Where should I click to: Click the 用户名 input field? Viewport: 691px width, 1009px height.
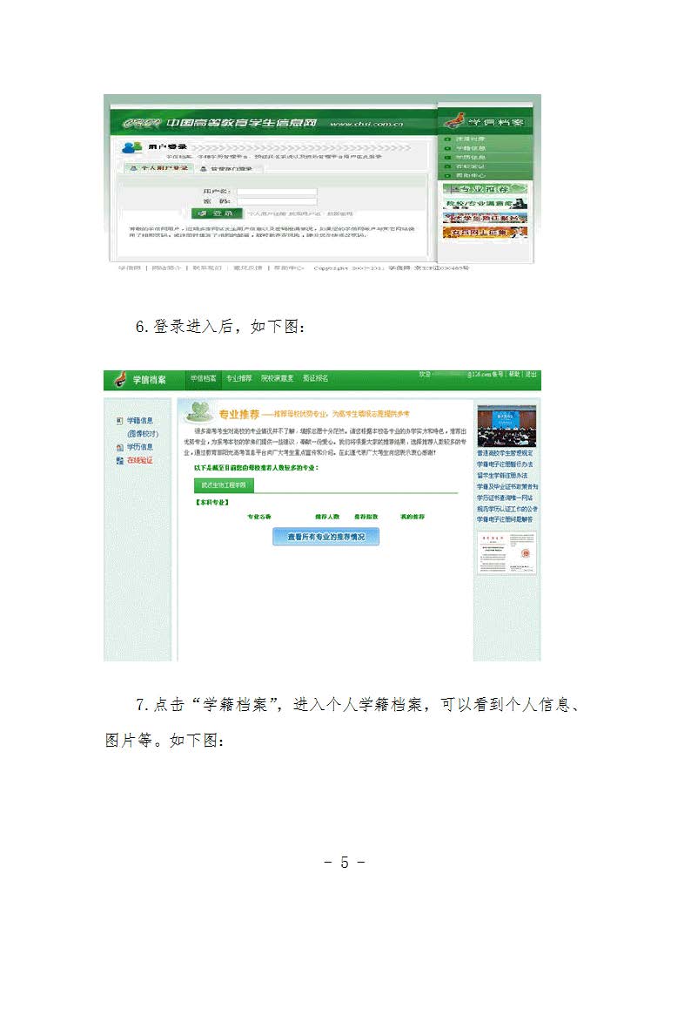(x=277, y=192)
